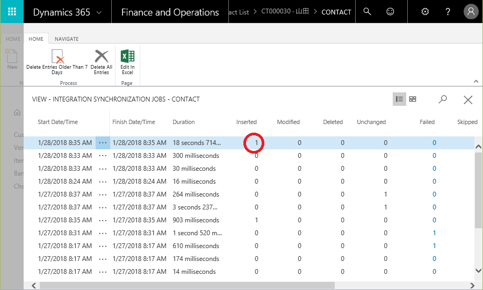Select the '16 milliseconds' duration cell
The image size is (483, 290).
[x=194, y=182]
